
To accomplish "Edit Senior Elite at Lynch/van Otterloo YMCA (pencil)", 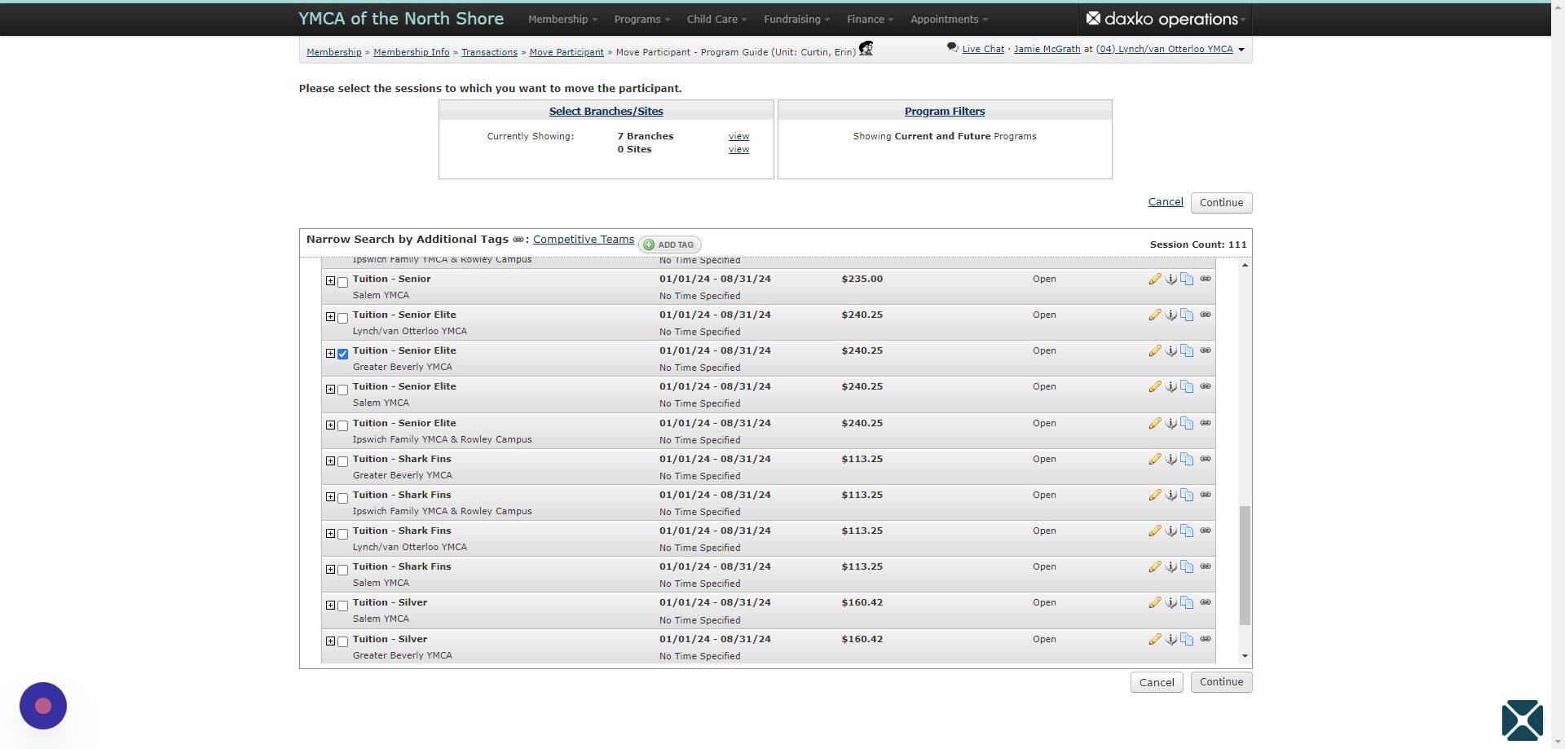I will pos(1155,315).
